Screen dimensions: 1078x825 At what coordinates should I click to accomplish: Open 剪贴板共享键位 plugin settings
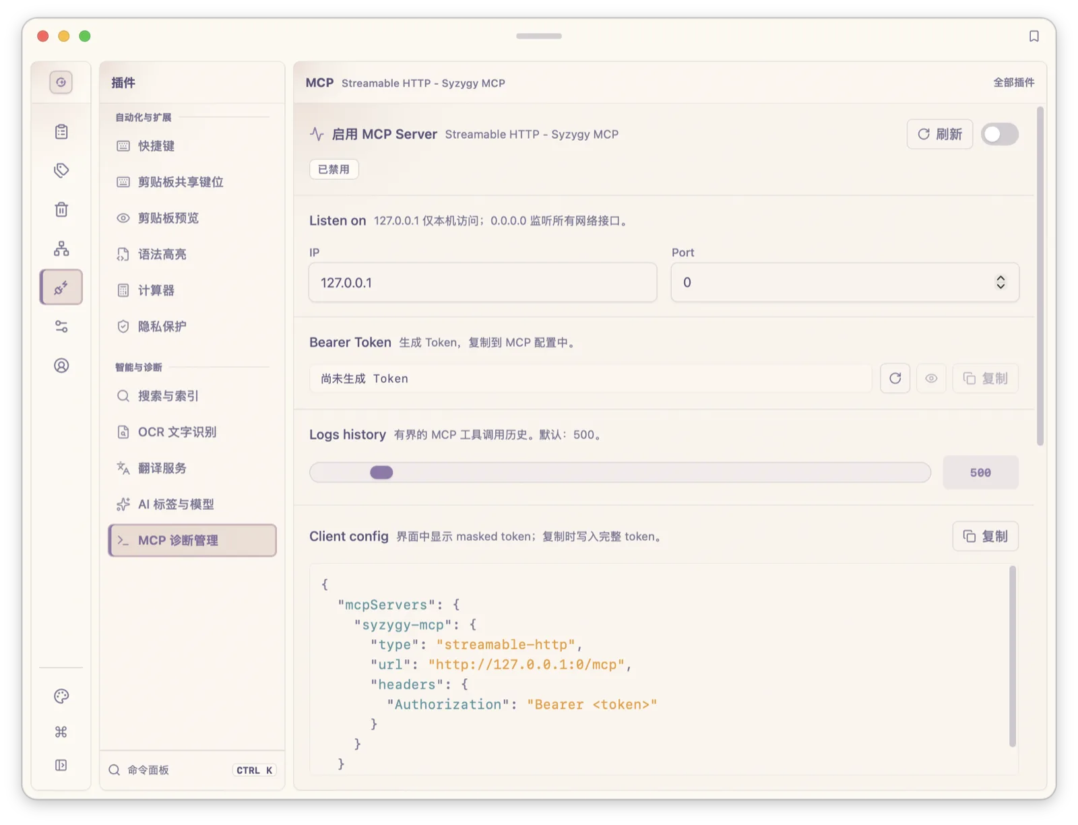192,182
